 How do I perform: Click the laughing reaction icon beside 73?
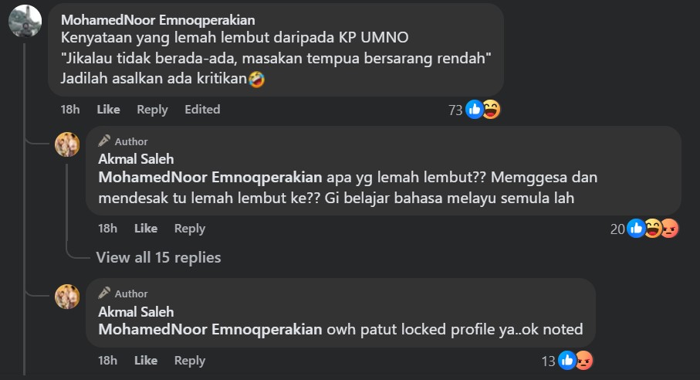pyautogui.click(x=491, y=110)
